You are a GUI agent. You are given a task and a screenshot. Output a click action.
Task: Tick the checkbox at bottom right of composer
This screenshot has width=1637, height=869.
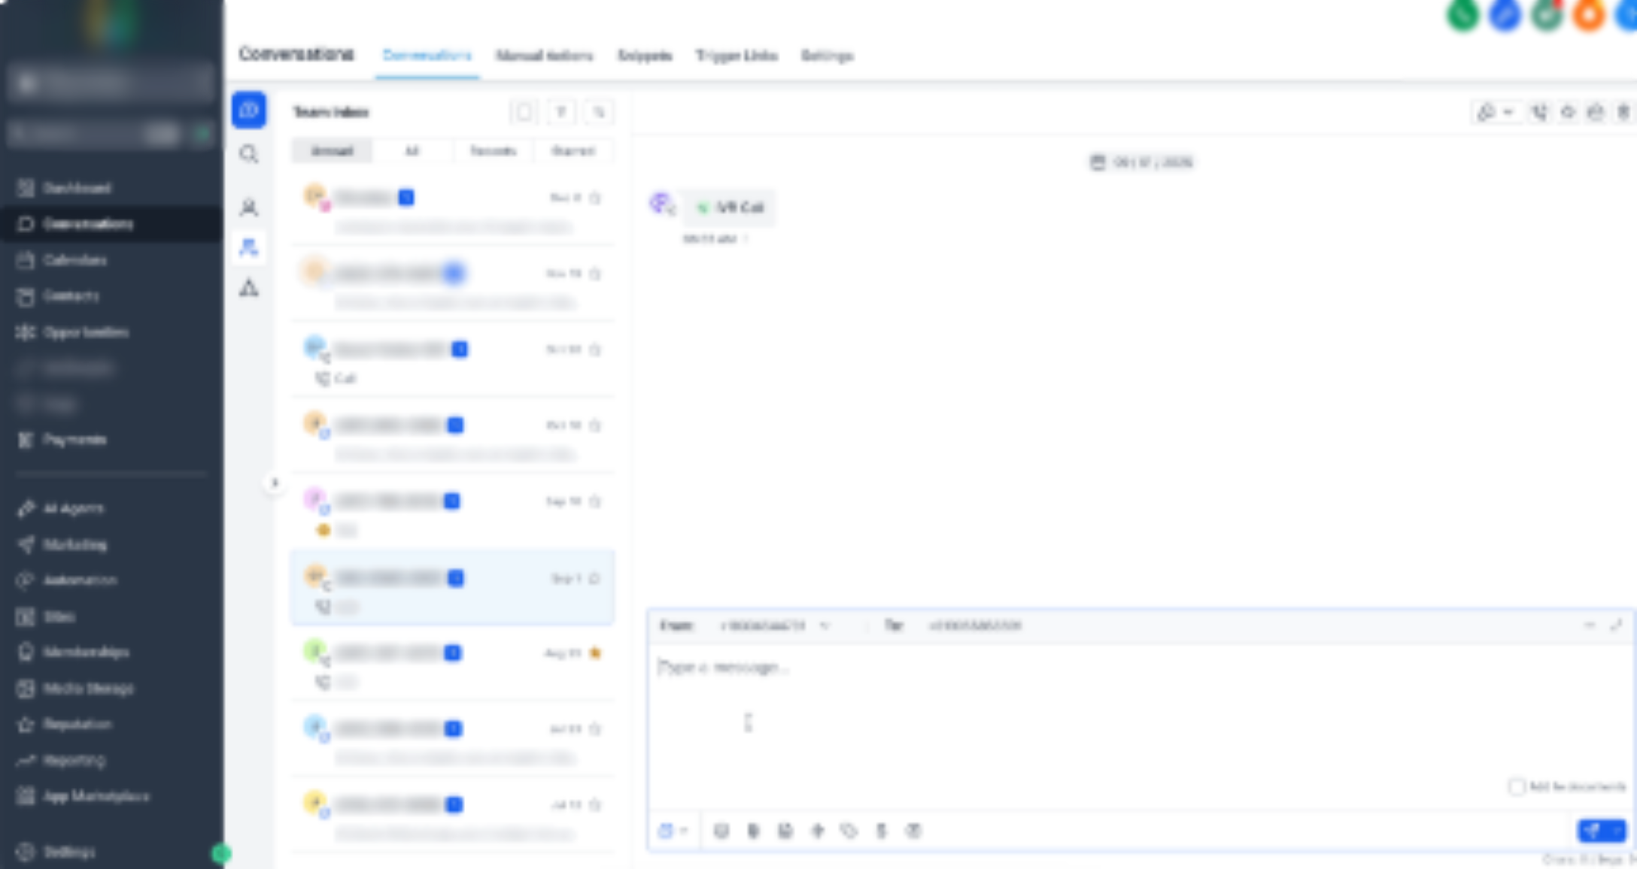point(1517,787)
